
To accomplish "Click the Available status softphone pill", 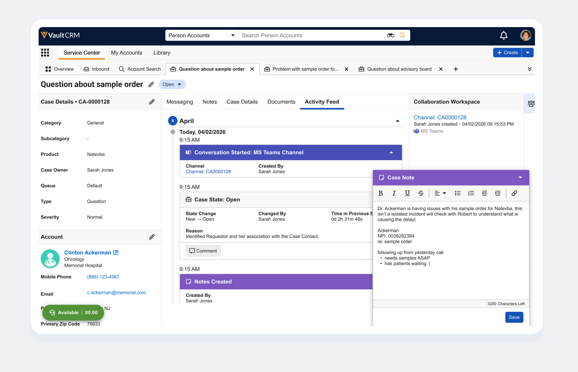I will point(73,313).
